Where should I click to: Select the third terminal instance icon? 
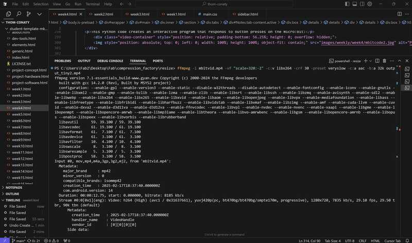[x=407, y=81]
